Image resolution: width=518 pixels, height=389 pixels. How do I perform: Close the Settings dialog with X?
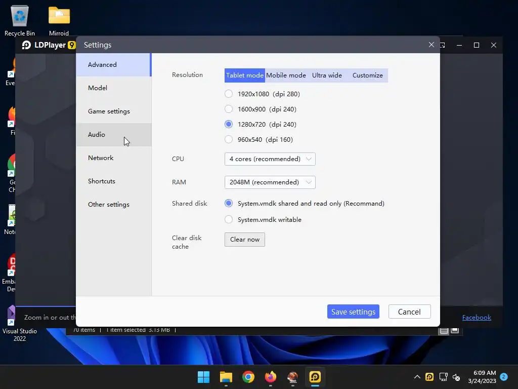(431, 45)
